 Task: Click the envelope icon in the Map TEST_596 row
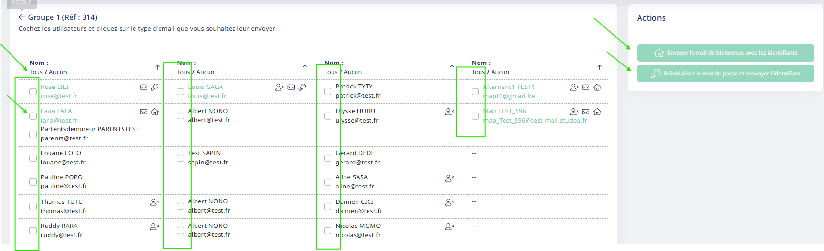(585, 112)
